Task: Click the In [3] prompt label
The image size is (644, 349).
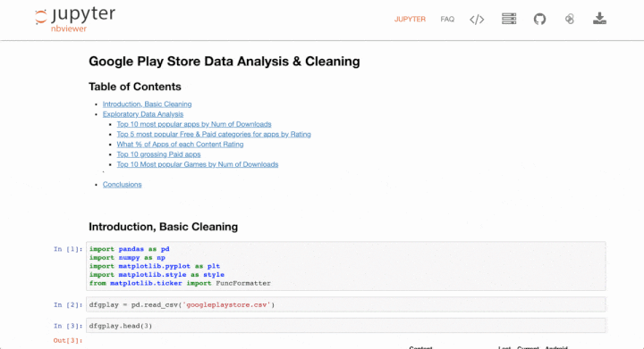Action: [x=68, y=326]
